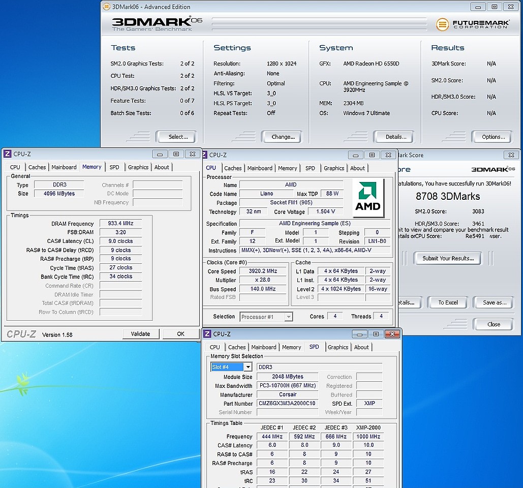Click the memory Size value 4096 MBytes

[59, 194]
